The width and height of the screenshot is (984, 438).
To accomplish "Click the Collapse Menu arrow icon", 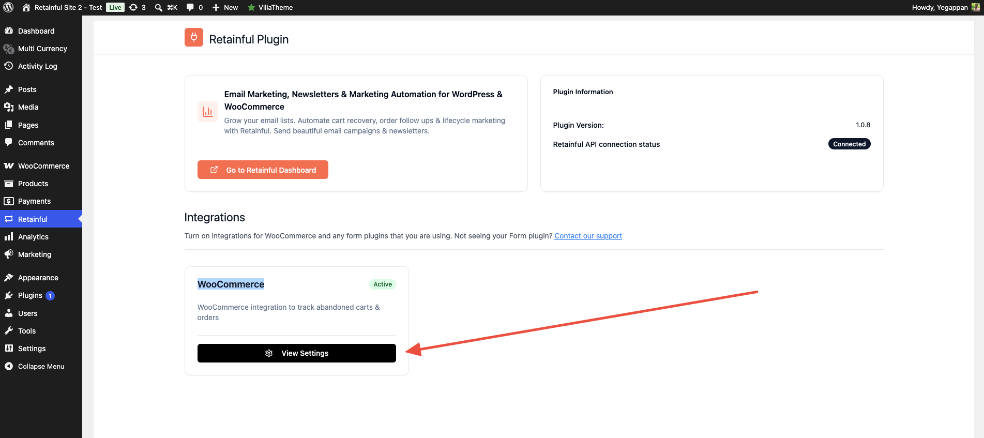I will pos(9,366).
